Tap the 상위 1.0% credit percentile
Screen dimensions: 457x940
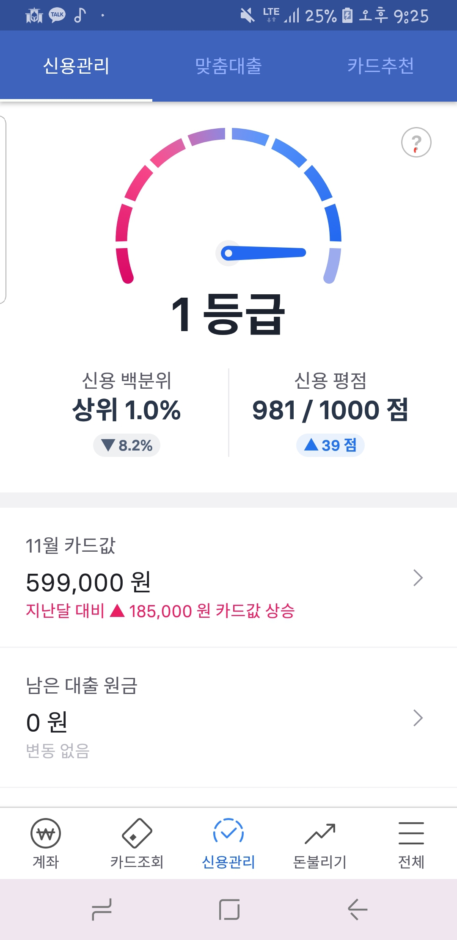[127, 410]
